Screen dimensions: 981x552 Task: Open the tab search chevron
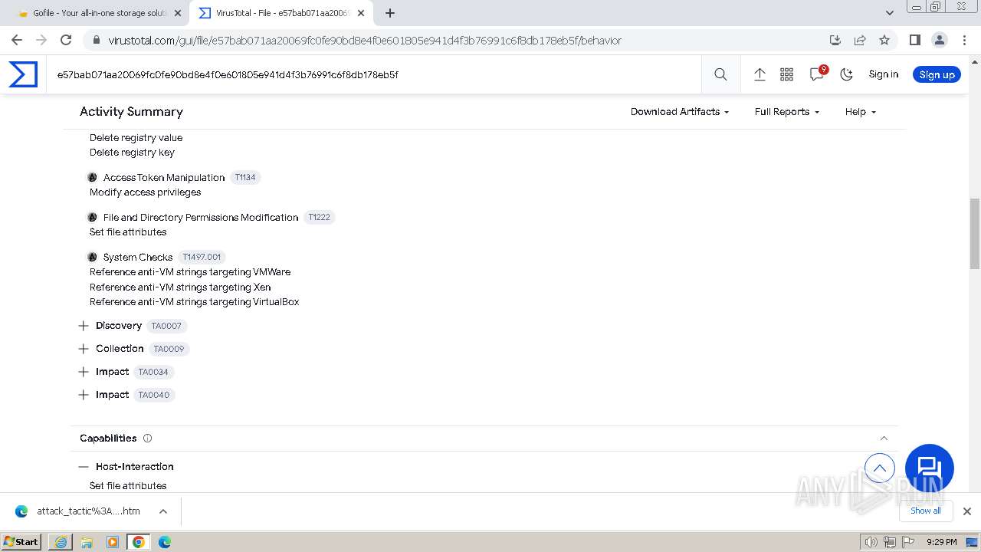coord(889,13)
